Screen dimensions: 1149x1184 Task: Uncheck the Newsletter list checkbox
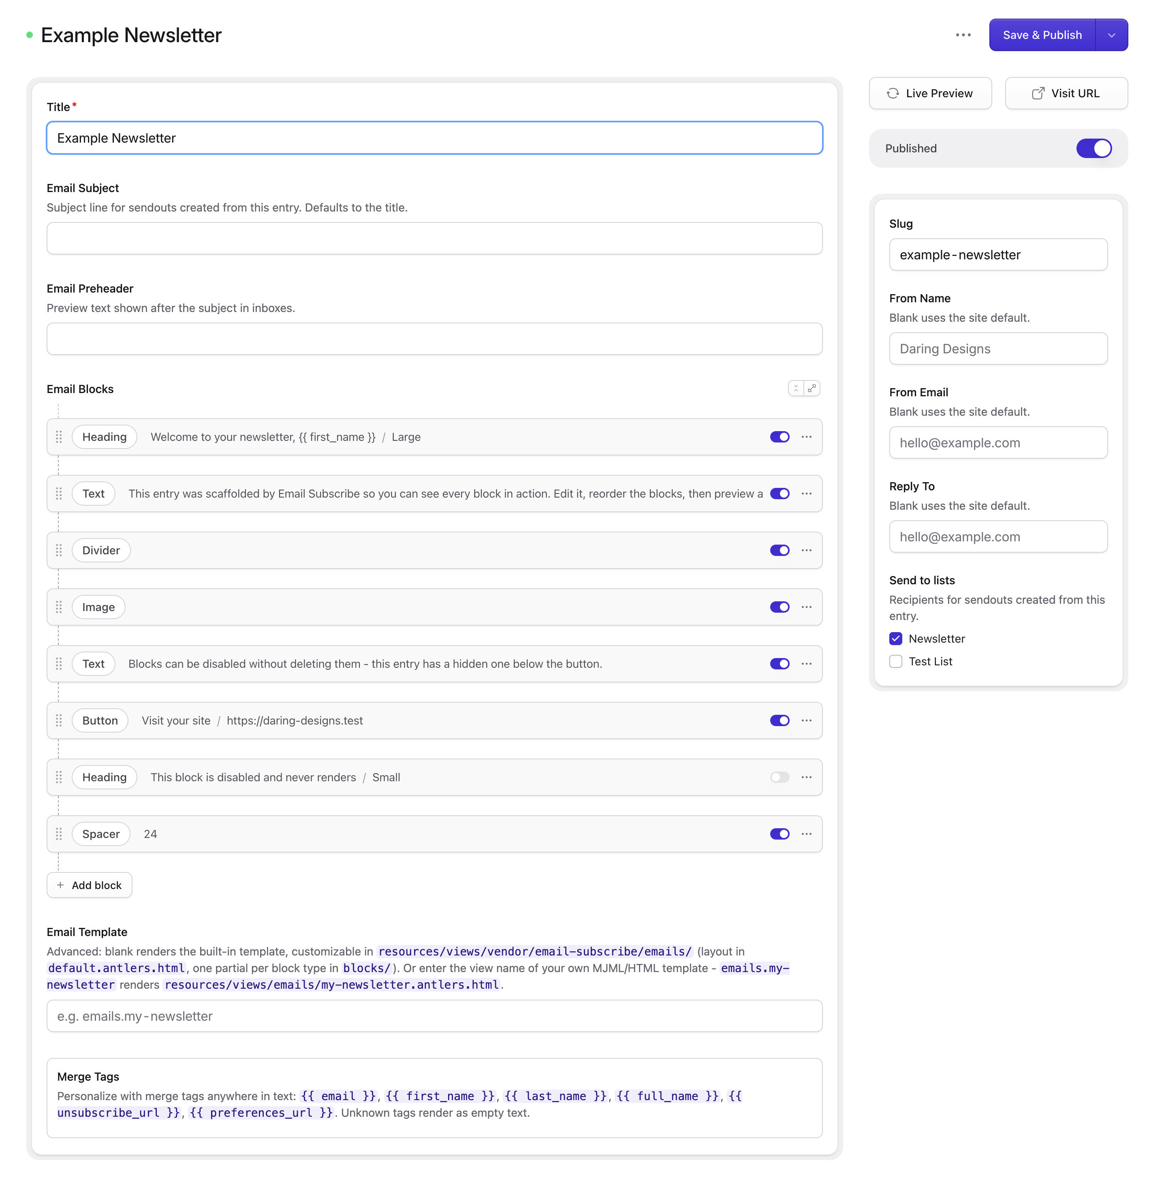[895, 639]
